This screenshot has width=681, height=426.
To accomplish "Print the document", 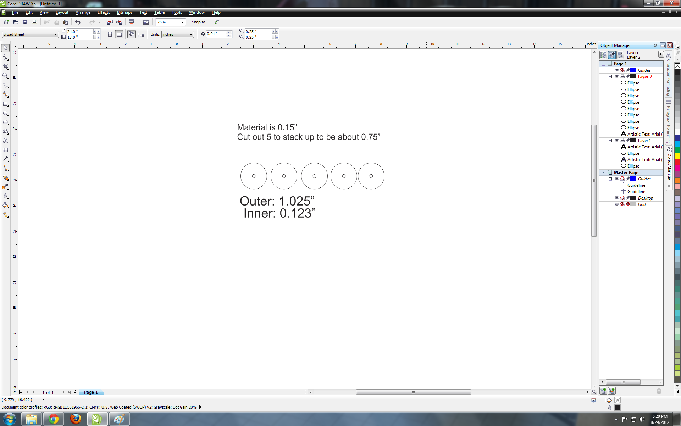I will point(34,22).
